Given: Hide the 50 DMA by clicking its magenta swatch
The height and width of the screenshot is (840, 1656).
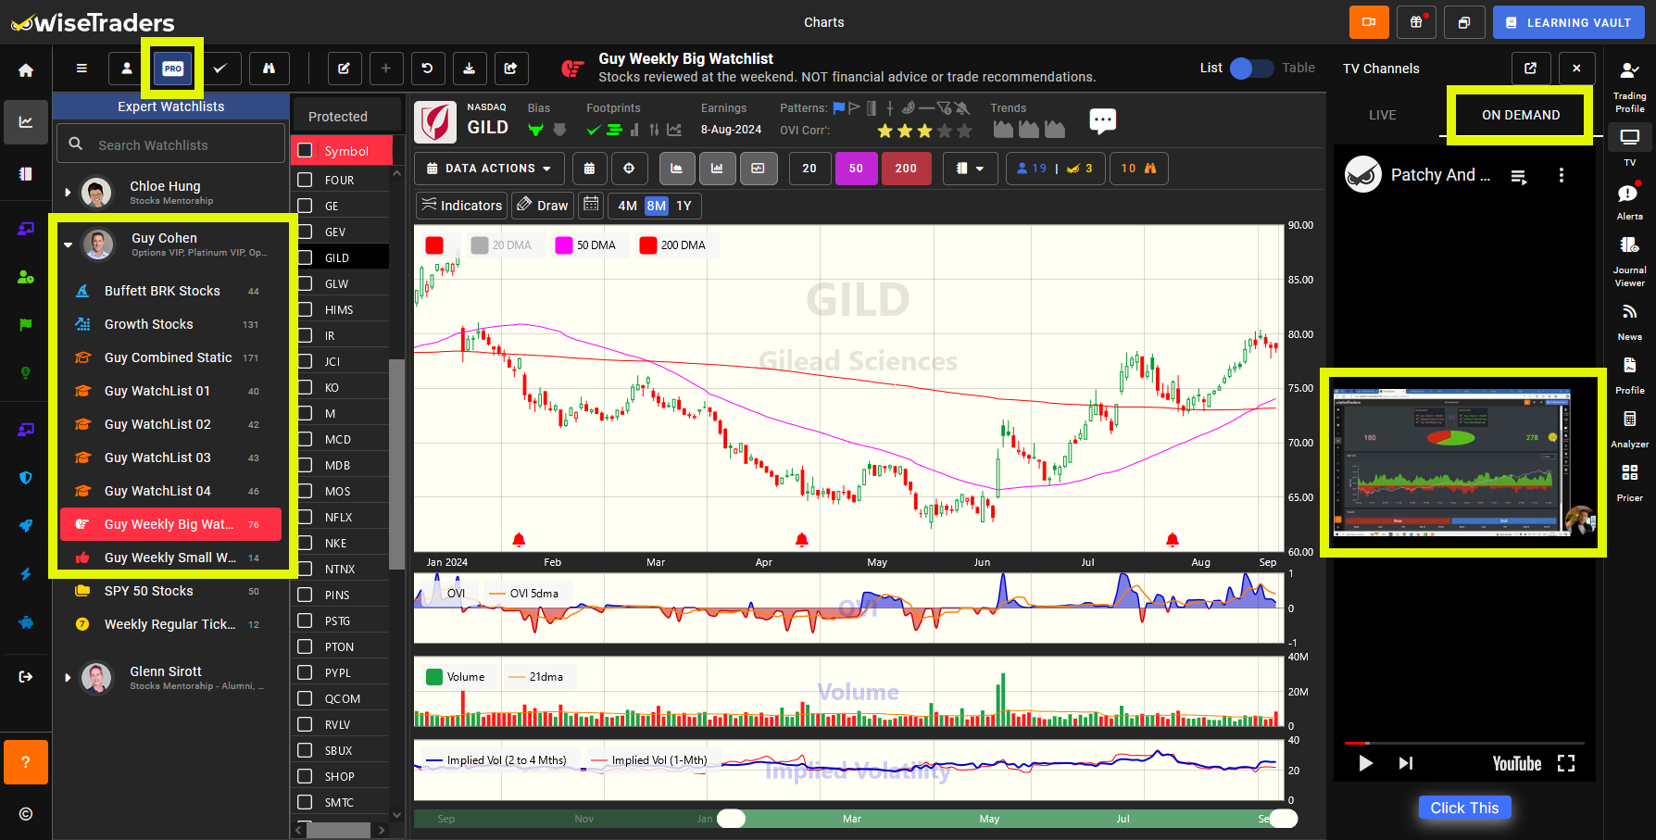Looking at the screenshot, I should click(562, 244).
